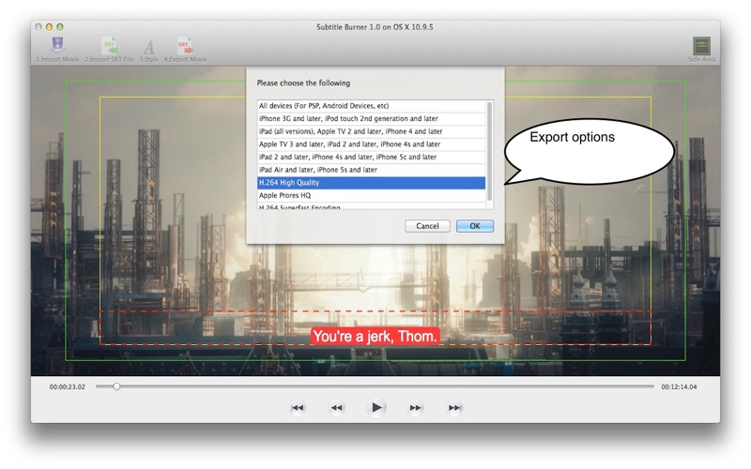Click the total duration 00:12:14.04 readout
The width and height of the screenshot is (751, 469).
[679, 386]
